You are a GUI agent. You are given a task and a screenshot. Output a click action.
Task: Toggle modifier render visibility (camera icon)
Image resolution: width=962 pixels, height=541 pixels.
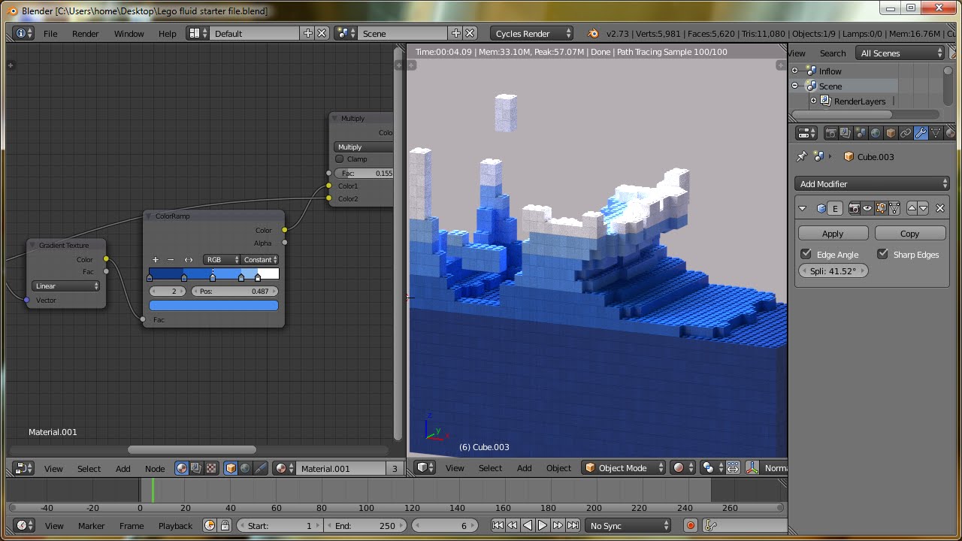854,208
